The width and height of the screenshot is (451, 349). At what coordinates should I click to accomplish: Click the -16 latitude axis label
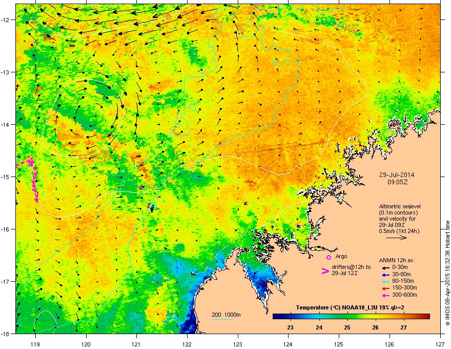click(x=5, y=229)
